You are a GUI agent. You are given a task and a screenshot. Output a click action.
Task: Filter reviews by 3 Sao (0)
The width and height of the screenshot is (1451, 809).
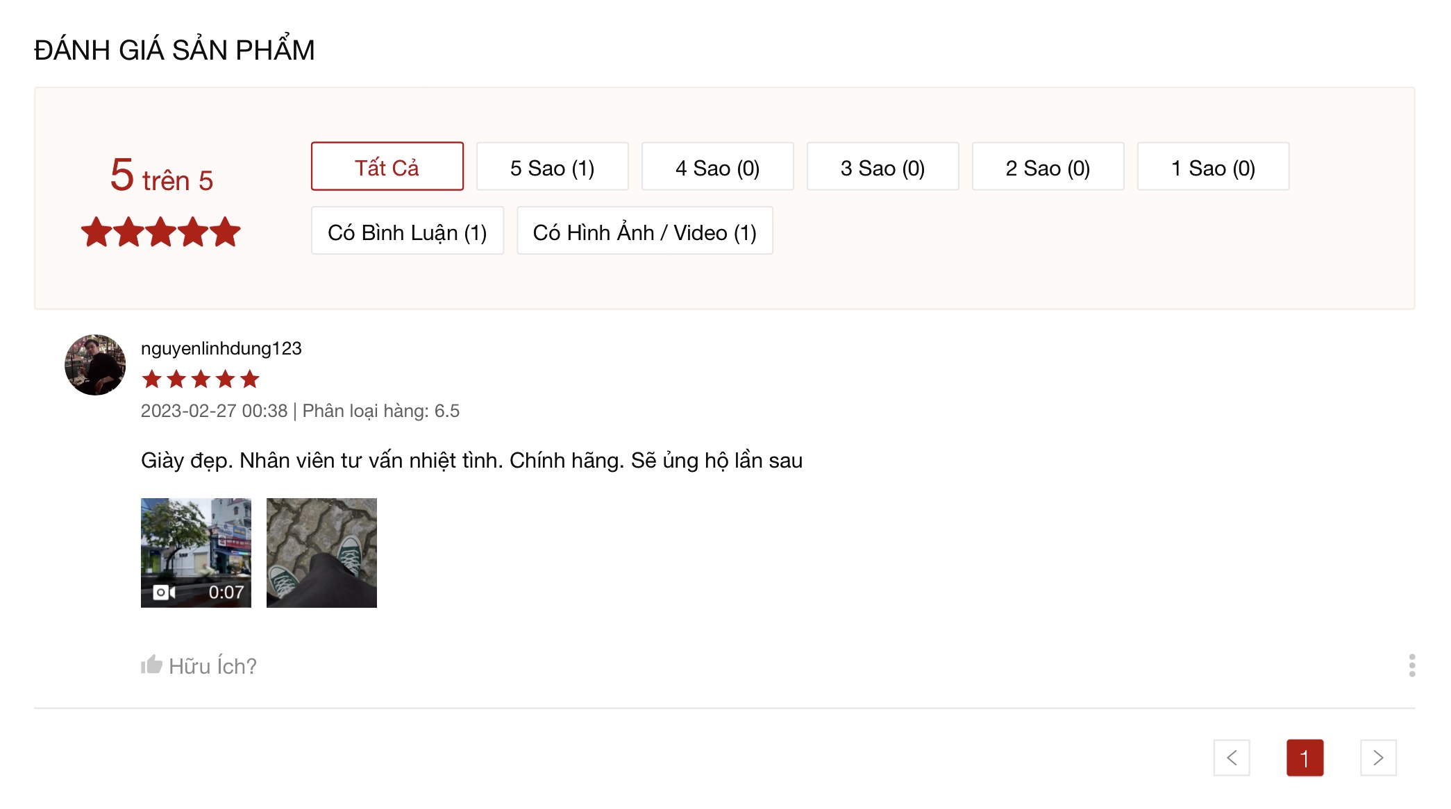pyautogui.click(x=883, y=167)
